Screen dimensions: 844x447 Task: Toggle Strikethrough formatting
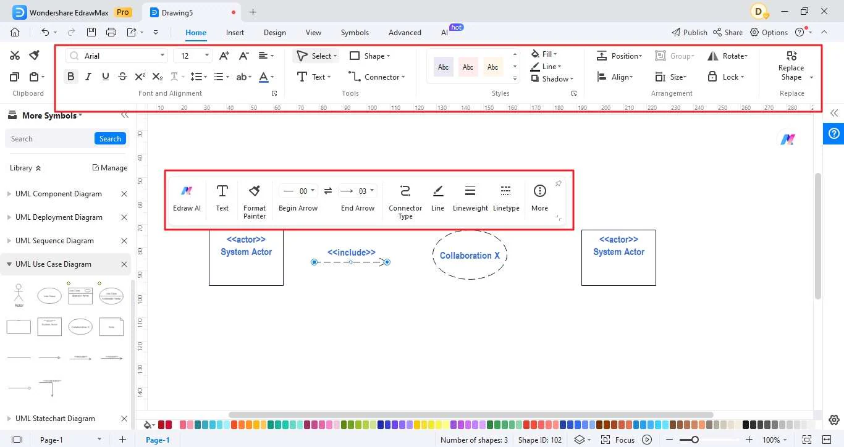click(123, 77)
